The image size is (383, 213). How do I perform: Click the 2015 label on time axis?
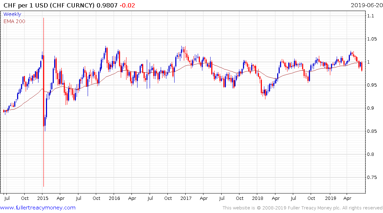point(43,198)
